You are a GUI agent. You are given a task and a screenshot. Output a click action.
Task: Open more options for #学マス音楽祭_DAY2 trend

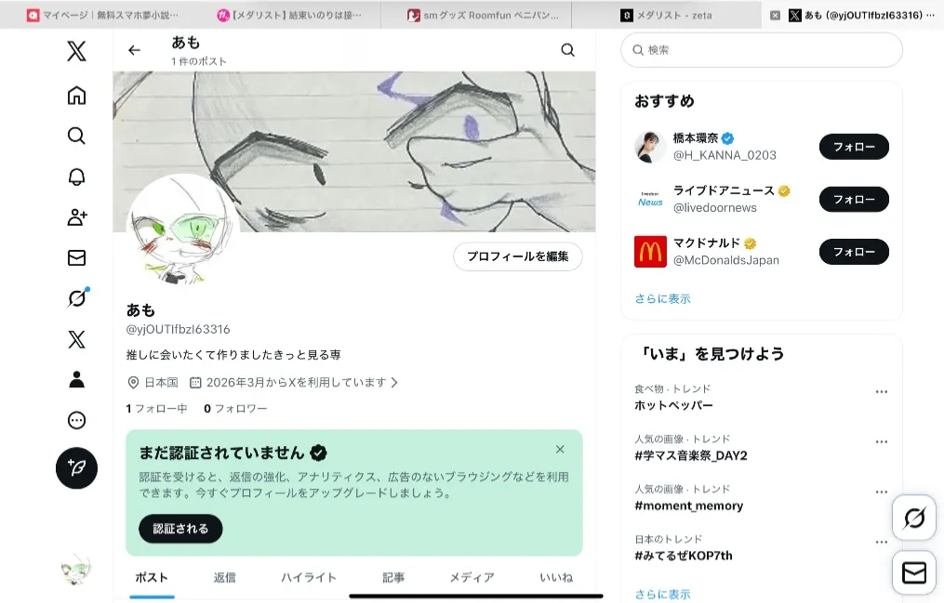pyautogui.click(x=881, y=442)
